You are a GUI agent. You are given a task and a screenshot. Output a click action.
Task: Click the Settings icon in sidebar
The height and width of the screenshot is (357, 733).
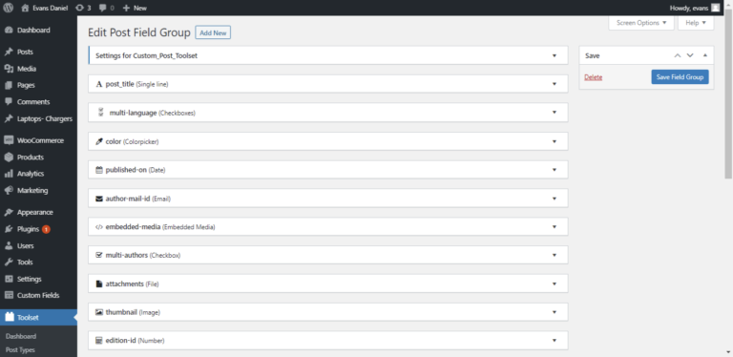pos(9,279)
